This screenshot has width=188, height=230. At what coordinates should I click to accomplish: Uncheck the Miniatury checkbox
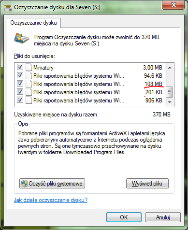tap(20, 67)
